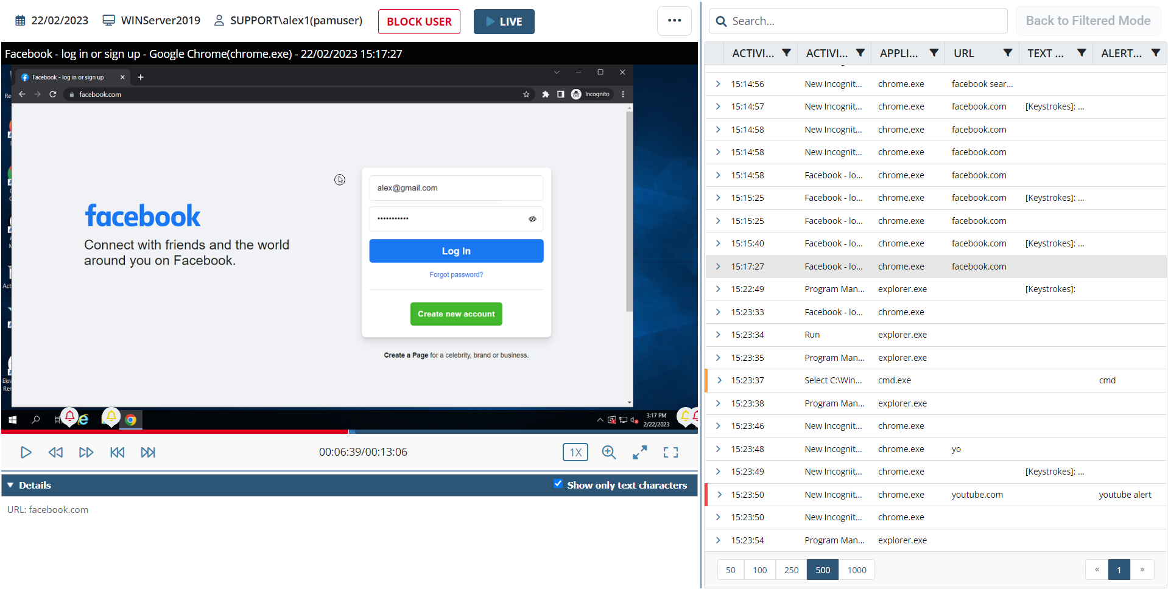Click the fast forward playback icon
This screenshot has width=1168, height=589.
coord(86,452)
